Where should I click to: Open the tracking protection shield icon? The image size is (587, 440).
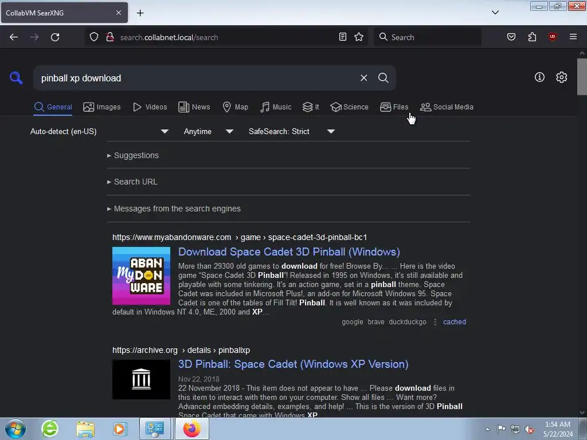(x=94, y=37)
